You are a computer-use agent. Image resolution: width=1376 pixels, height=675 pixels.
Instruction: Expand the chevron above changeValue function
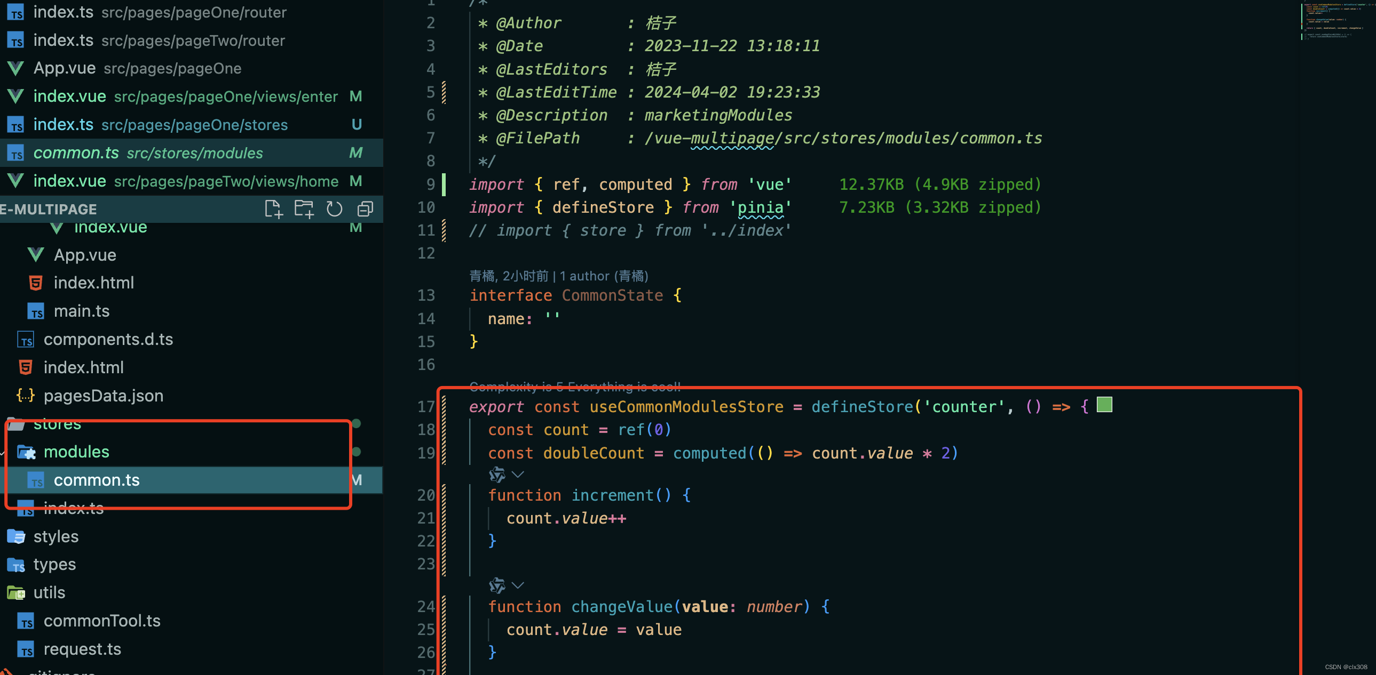coord(518,585)
